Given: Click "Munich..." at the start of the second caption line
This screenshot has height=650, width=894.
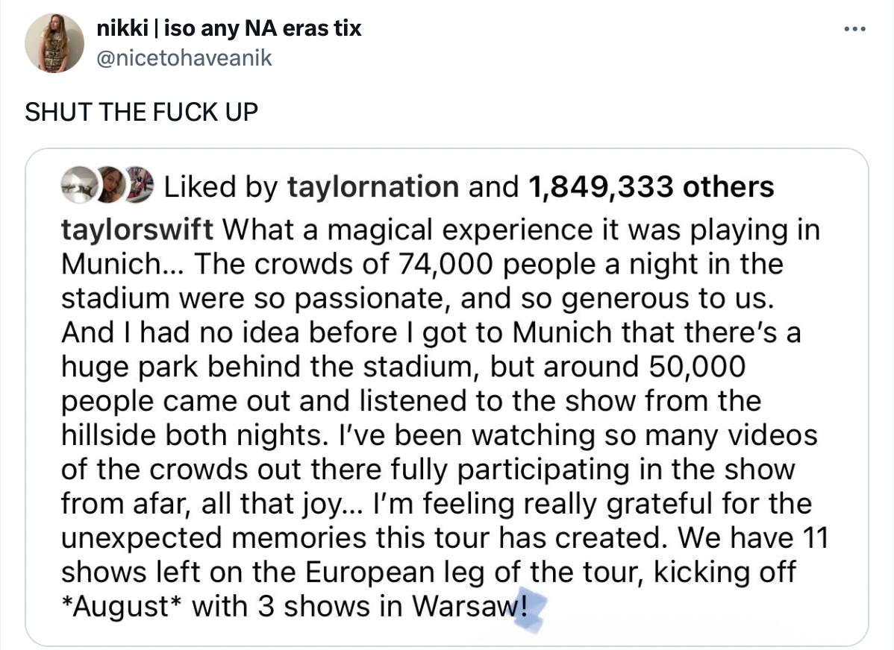Looking at the screenshot, I should coord(122,264).
